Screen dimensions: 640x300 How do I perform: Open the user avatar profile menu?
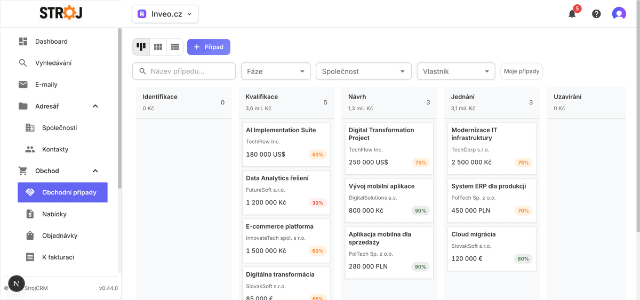(619, 14)
